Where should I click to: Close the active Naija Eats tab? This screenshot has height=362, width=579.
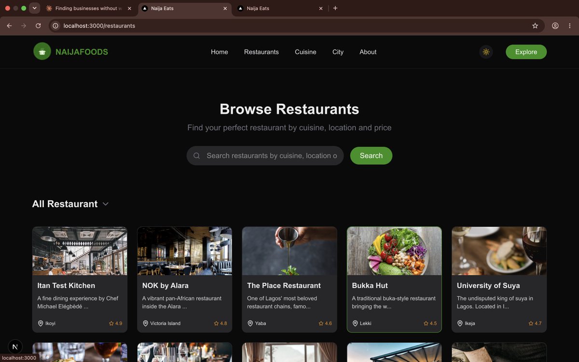pos(225,8)
